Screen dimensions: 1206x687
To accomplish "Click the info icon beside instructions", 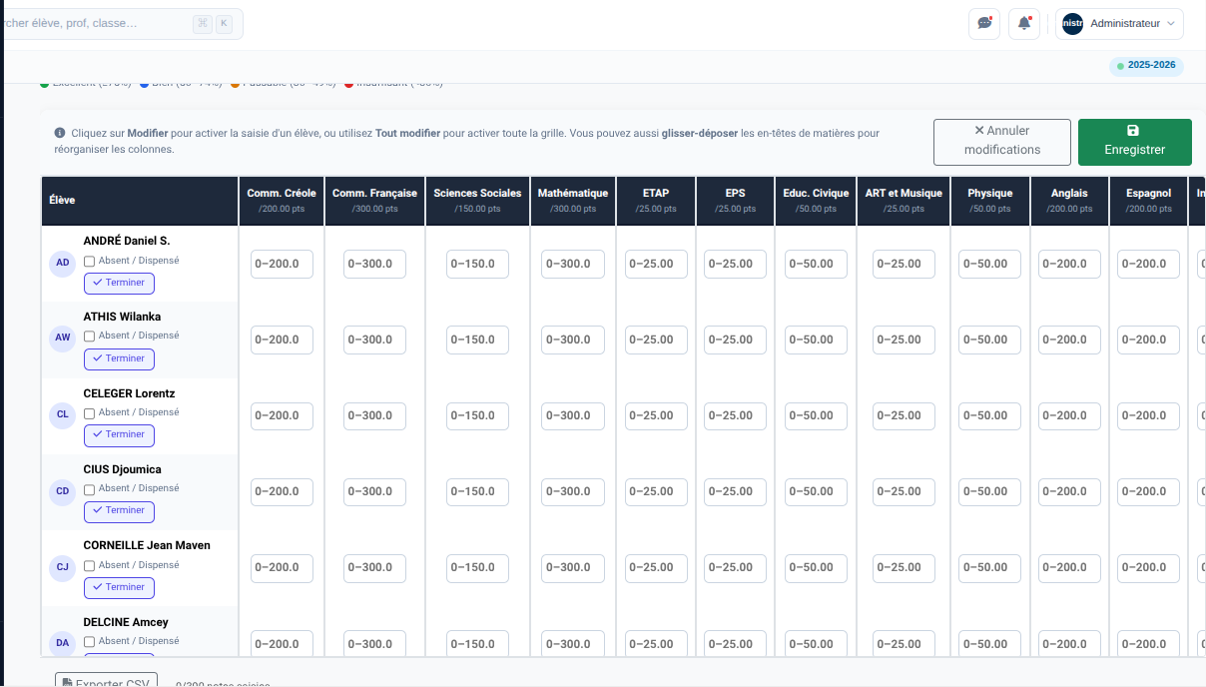I will click(60, 133).
